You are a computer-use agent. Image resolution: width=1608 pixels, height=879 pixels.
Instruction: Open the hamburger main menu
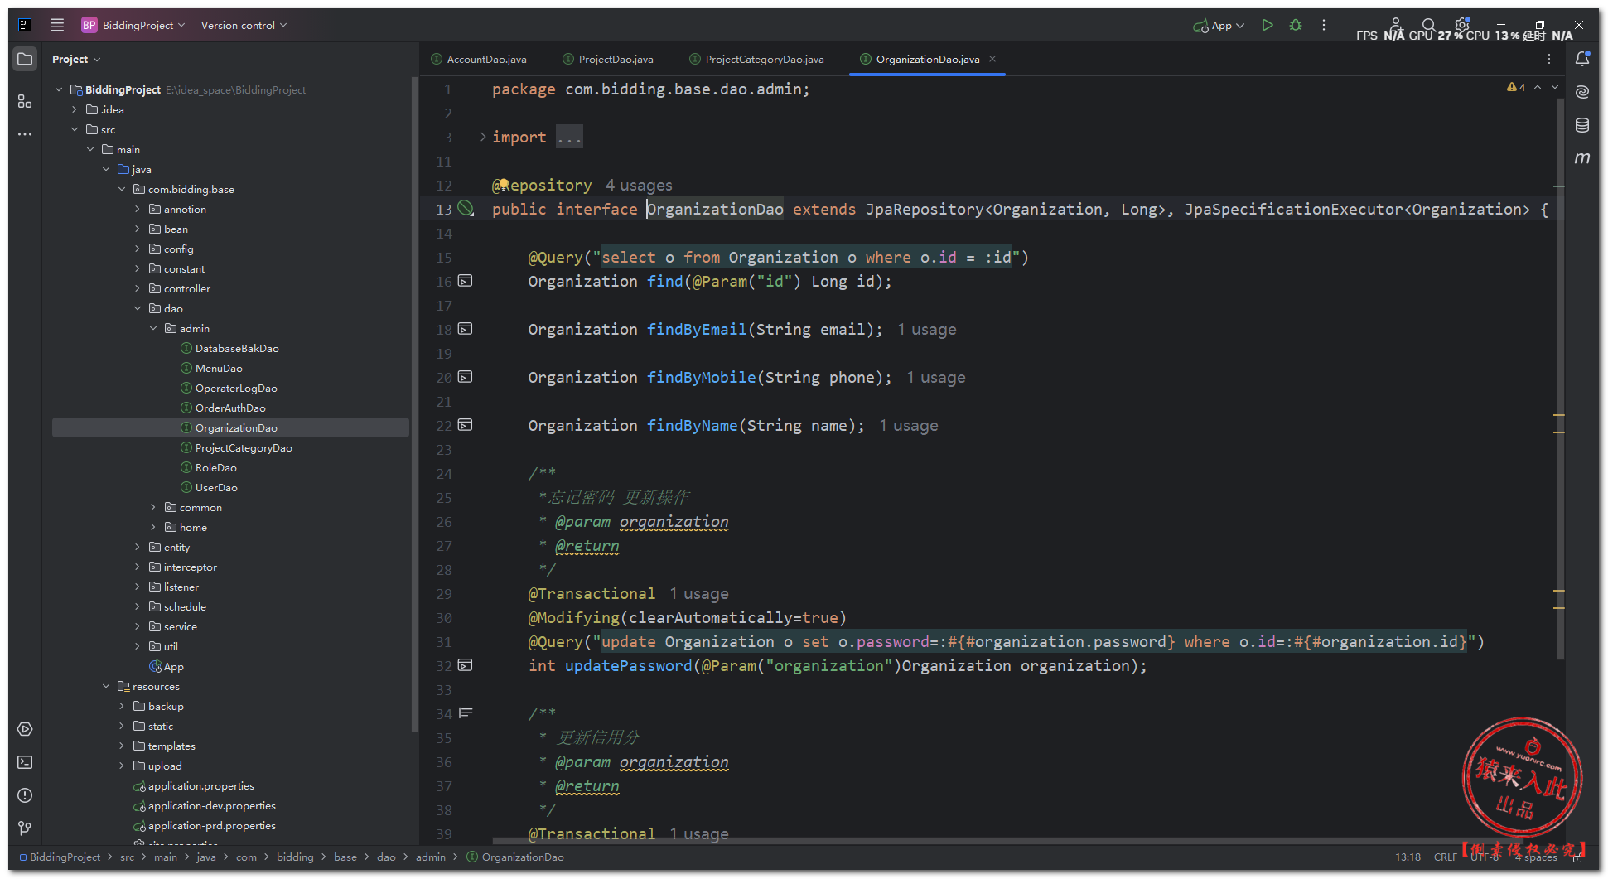pyautogui.click(x=57, y=26)
